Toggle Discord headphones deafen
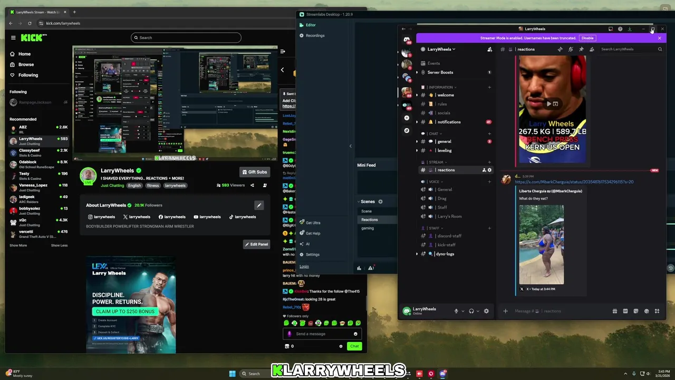This screenshot has height=380, width=675. click(471, 311)
